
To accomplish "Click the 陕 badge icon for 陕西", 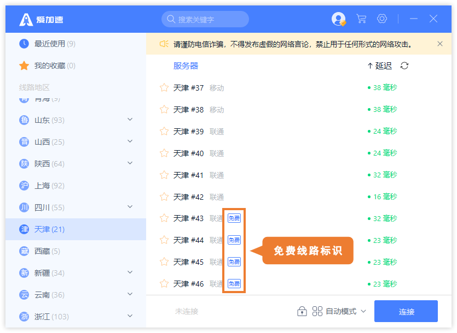I will pyautogui.click(x=24, y=164).
